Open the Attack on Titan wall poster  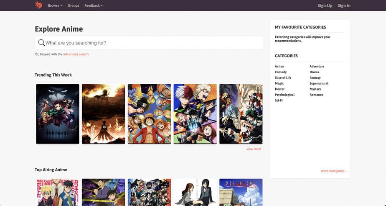pyautogui.click(x=104, y=114)
